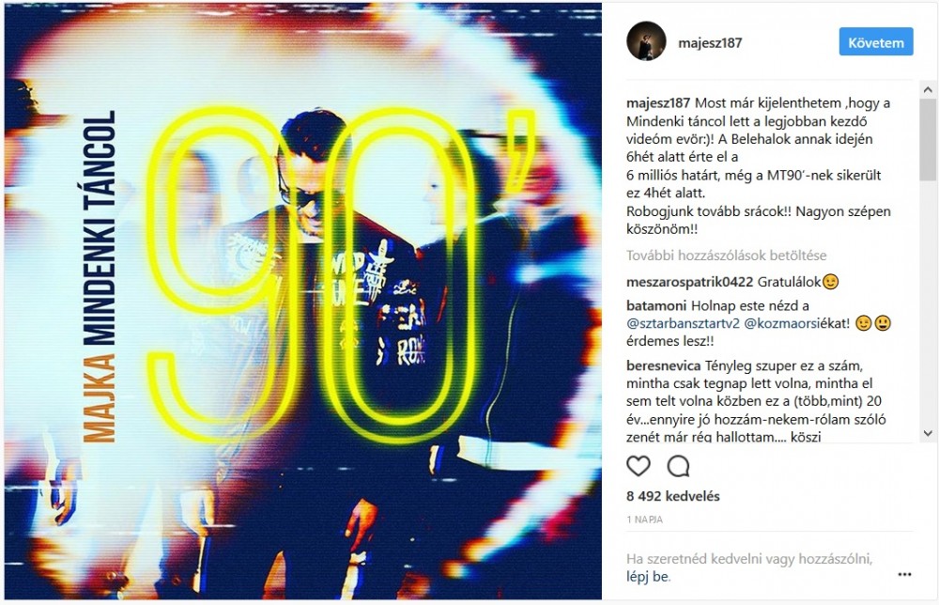Visit the meszarospatrik0422 commenter profile

coord(689,282)
